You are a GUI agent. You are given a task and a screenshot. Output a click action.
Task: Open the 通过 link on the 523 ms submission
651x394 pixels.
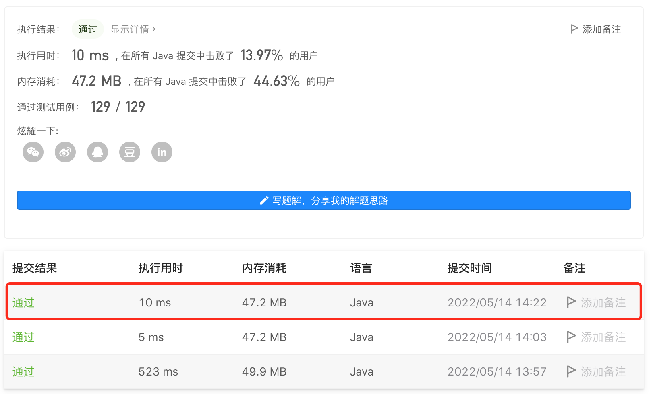[x=23, y=372]
